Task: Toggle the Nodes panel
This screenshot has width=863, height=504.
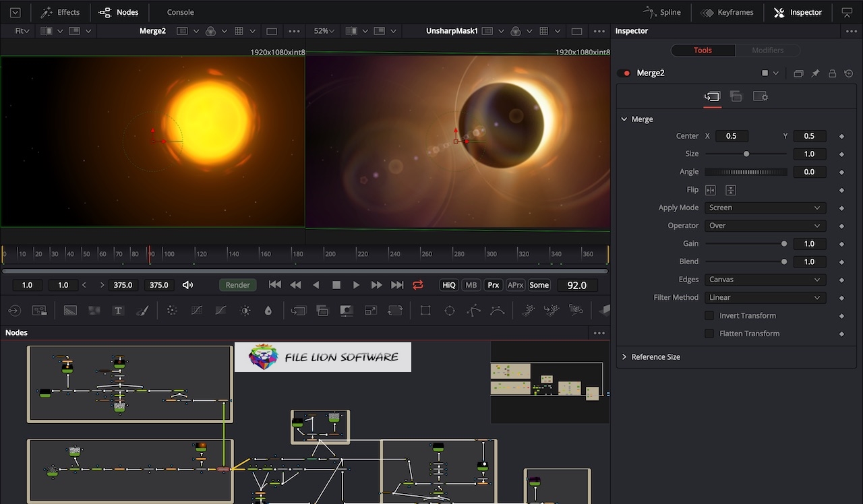Action: pos(119,12)
